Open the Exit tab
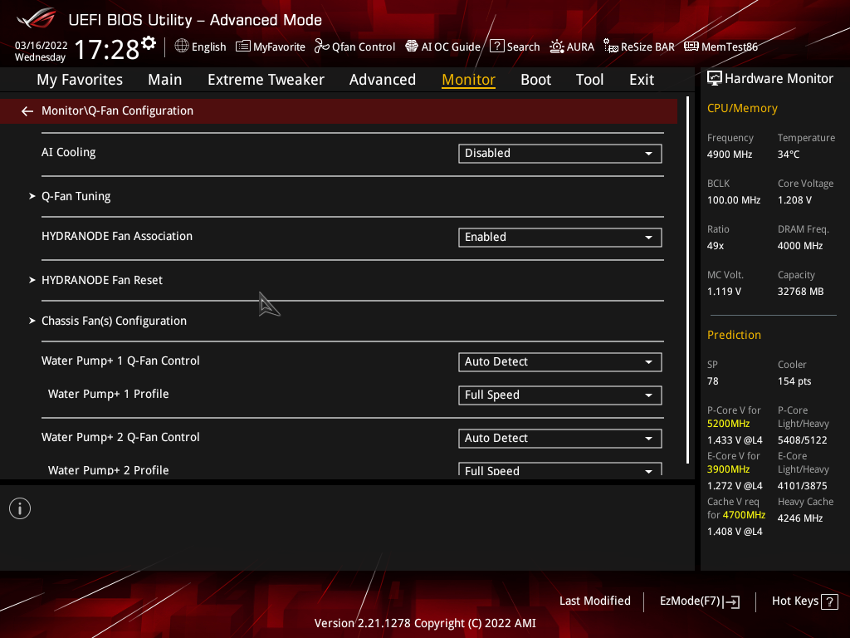This screenshot has height=638, width=850. coord(642,80)
